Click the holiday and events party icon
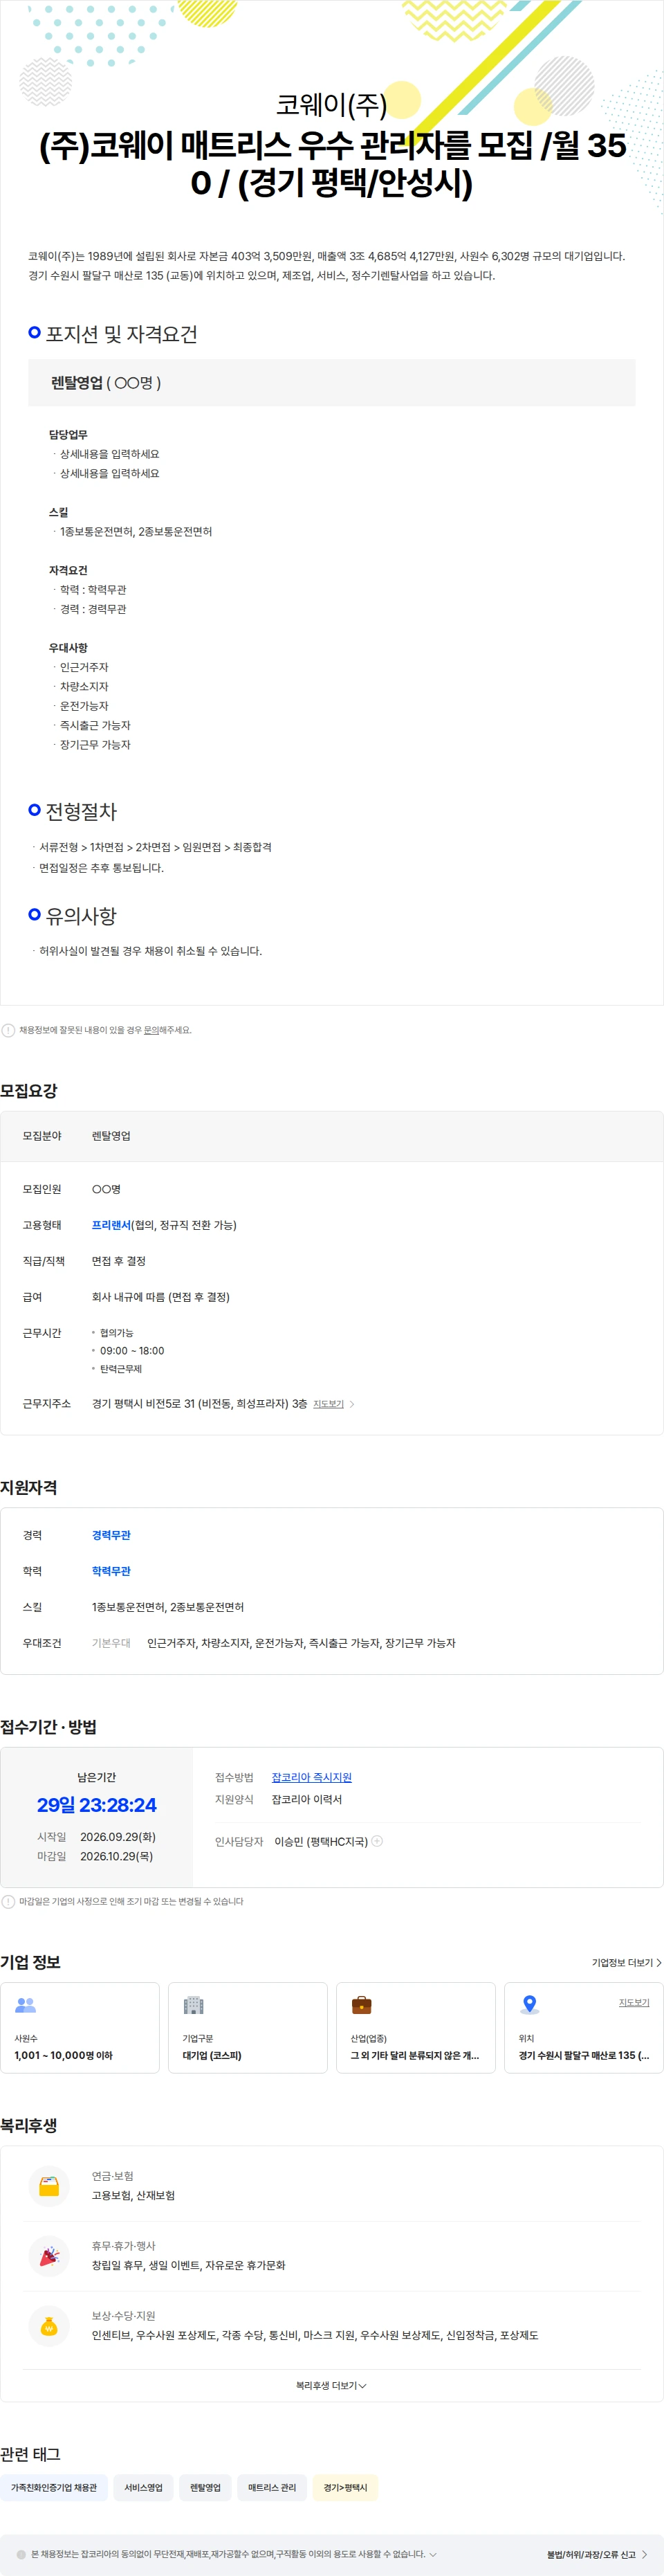This screenshot has height=2576, width=664. (x=49, y=2256)
